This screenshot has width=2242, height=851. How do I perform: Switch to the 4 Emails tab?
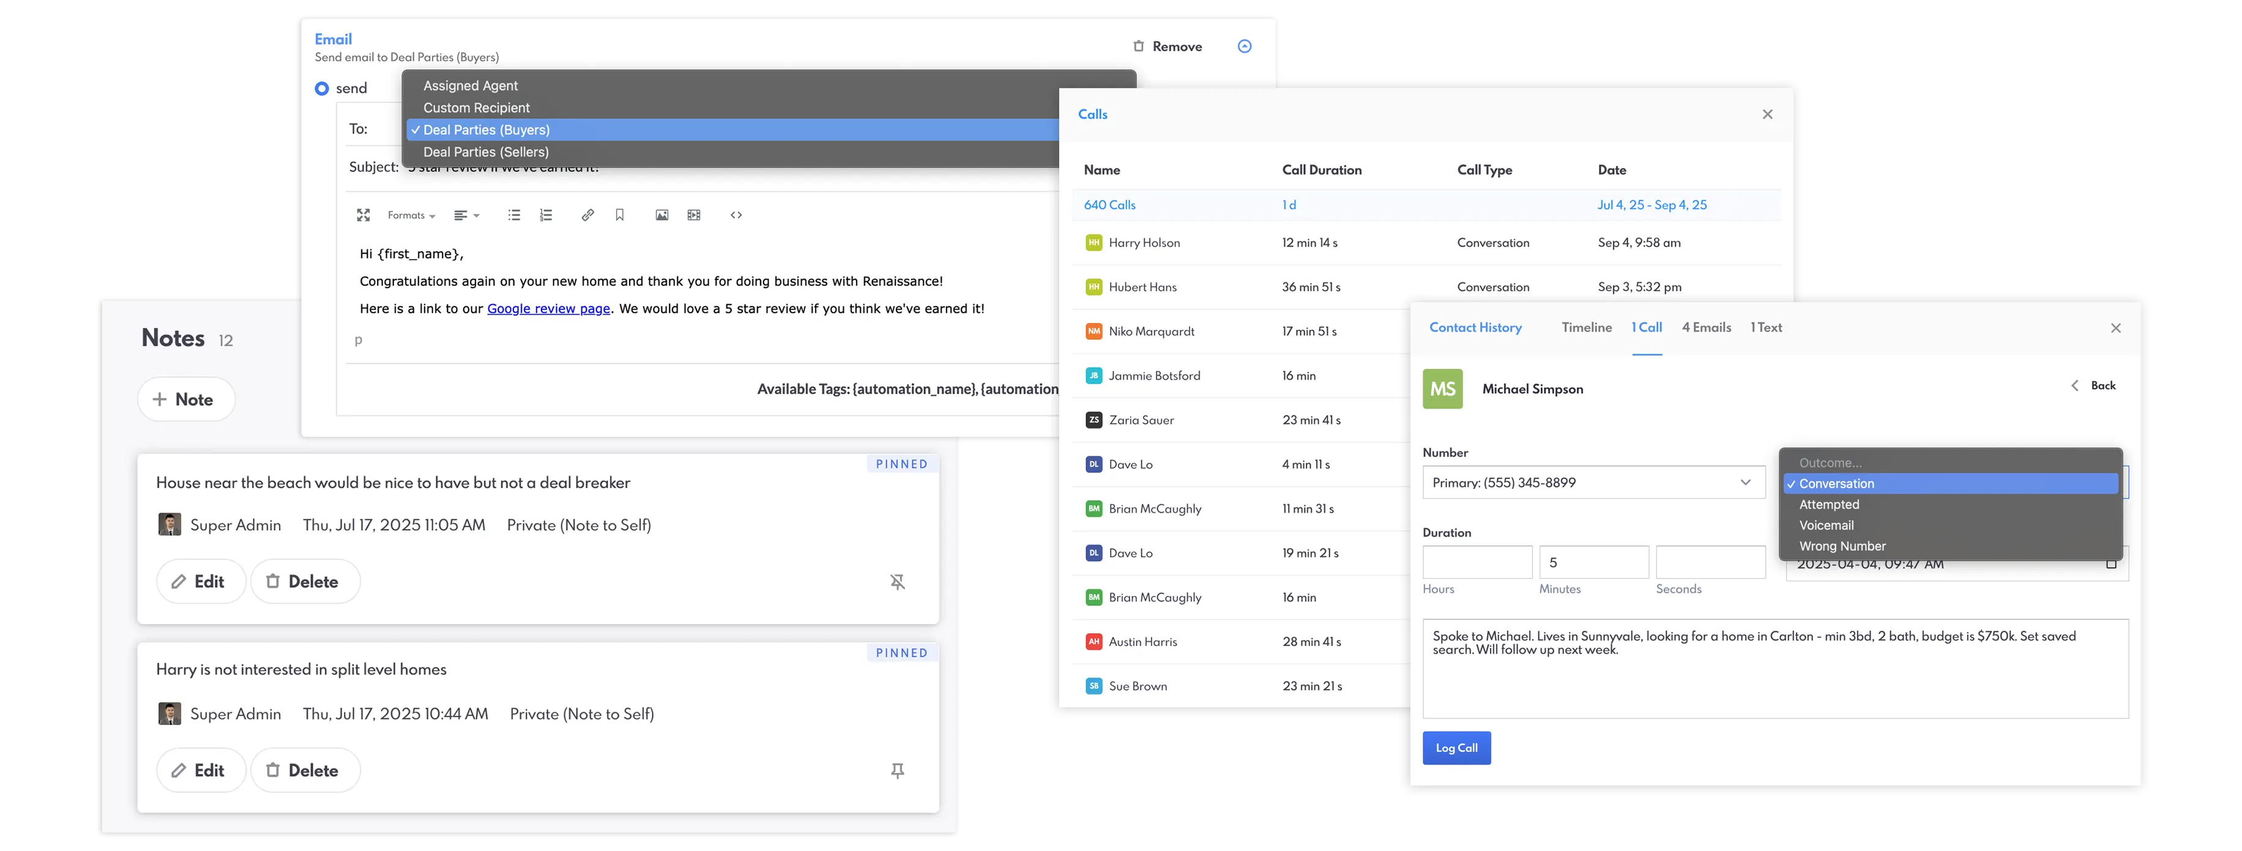(x=1706, y=327)
